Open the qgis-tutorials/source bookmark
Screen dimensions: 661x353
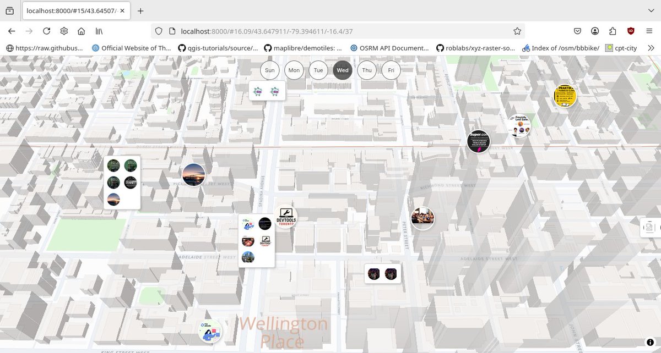point(218,48)
